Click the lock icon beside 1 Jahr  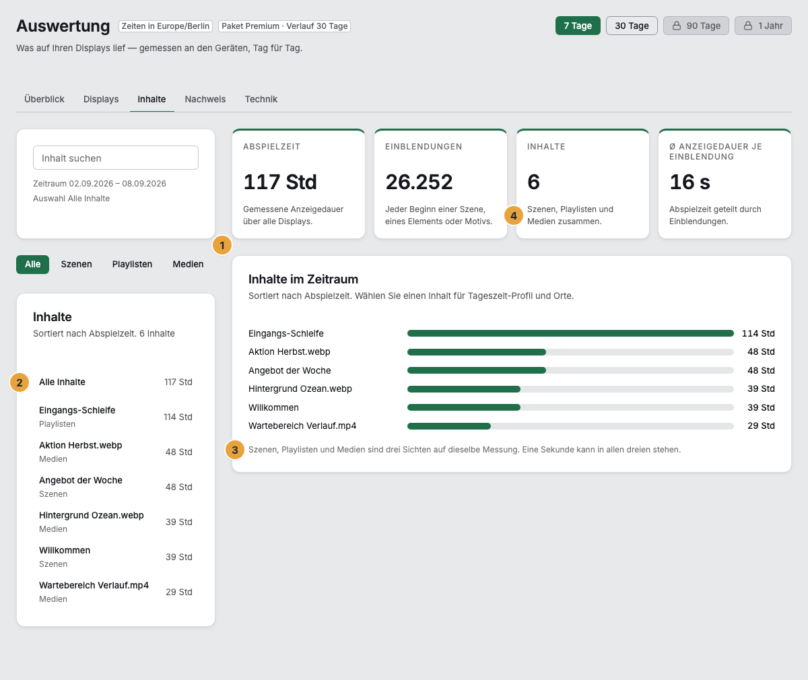click(747, 26)
